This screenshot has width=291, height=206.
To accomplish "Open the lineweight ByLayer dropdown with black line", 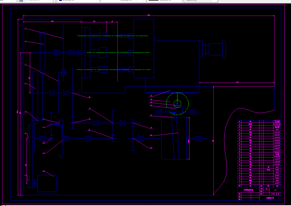I will (x=165, y=1).
